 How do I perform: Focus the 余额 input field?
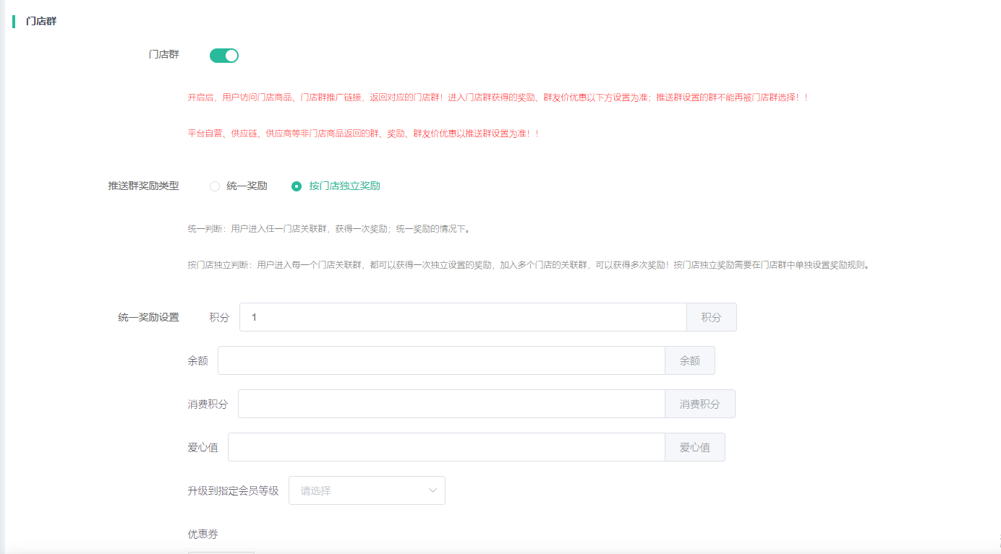440,360
